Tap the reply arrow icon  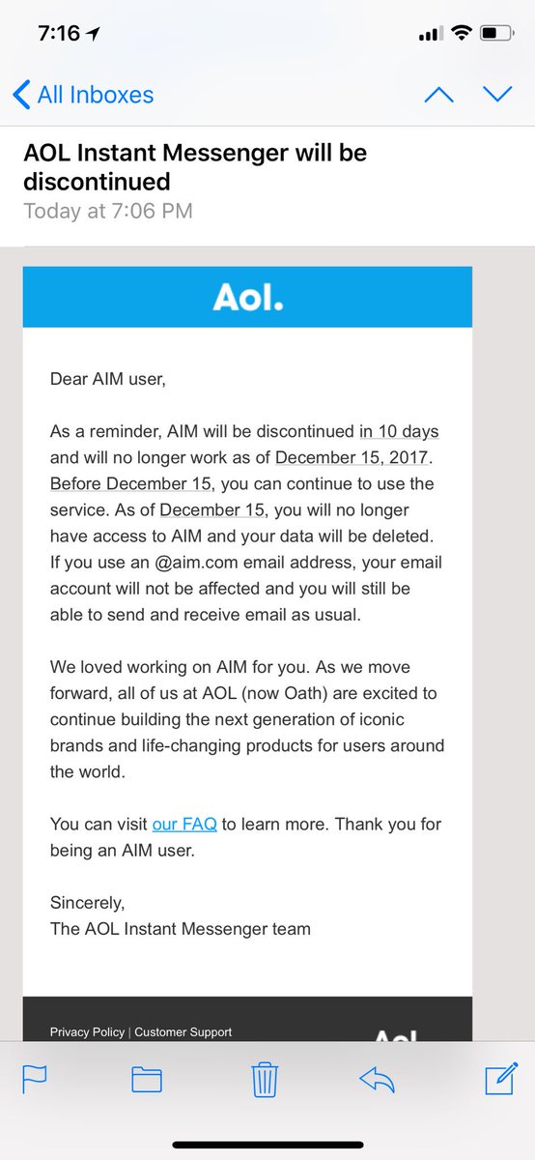click(x=377, y=1079)
